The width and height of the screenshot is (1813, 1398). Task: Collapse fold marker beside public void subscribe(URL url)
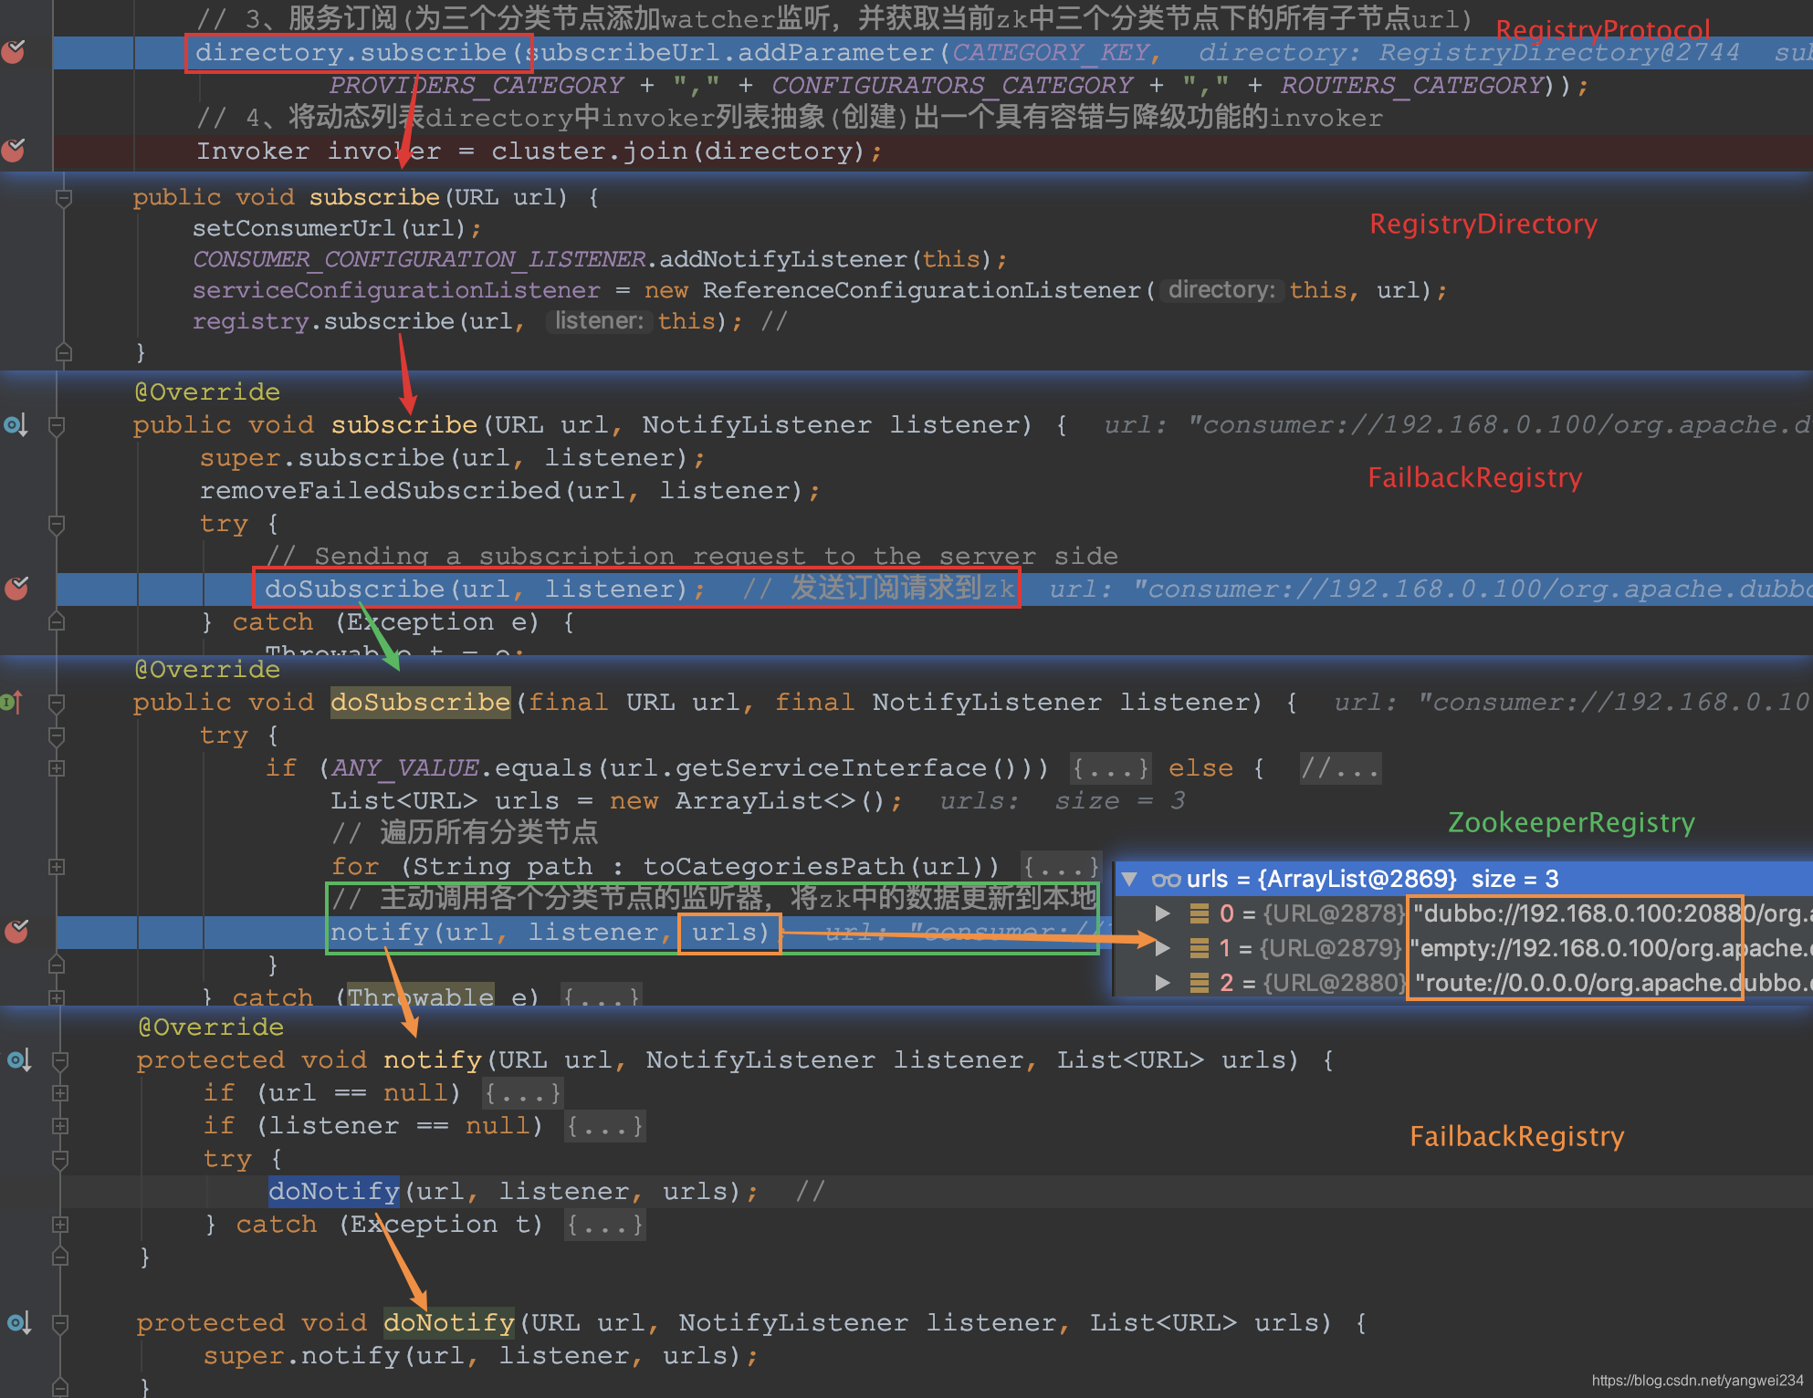click(63, 197)
